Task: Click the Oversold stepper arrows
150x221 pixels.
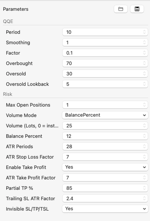Action: (144, 74)
